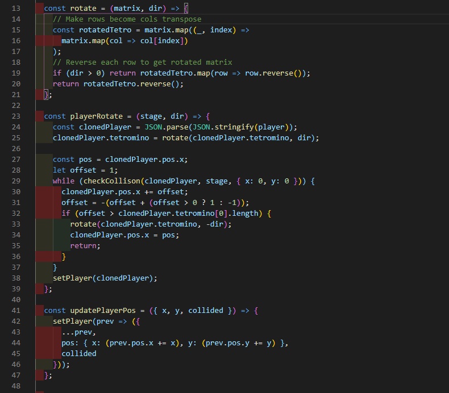Click 'setPlayer(prev =>' on line 42

(90, 321)
